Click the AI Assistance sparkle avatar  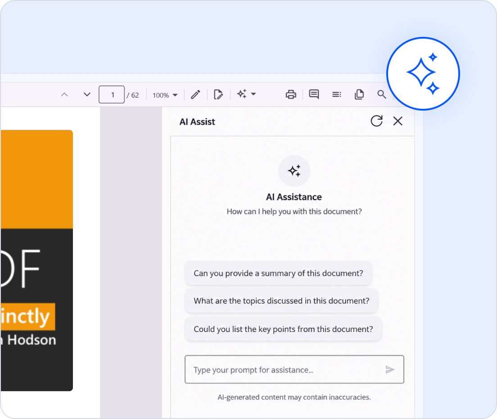[x=294, y=171]
